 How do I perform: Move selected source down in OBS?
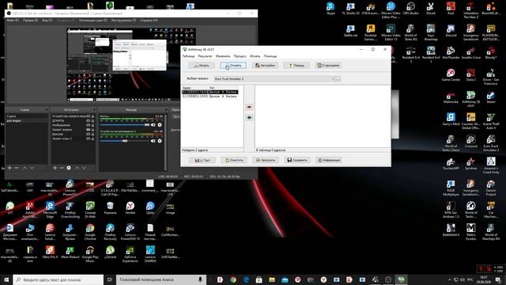tap(84, 168)
